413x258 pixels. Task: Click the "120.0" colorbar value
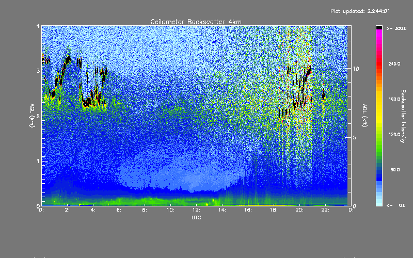coord(394,134)
